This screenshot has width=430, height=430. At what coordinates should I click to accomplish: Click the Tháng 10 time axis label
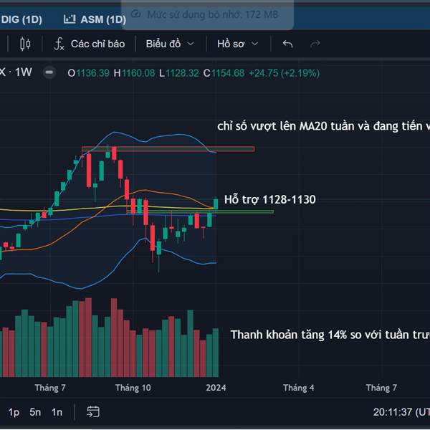[x=133, y=388]
